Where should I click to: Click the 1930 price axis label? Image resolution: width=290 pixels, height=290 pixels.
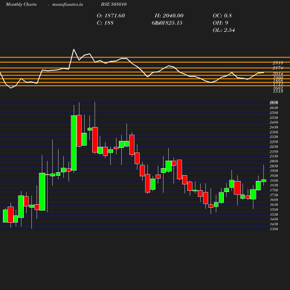coord(274,176)
